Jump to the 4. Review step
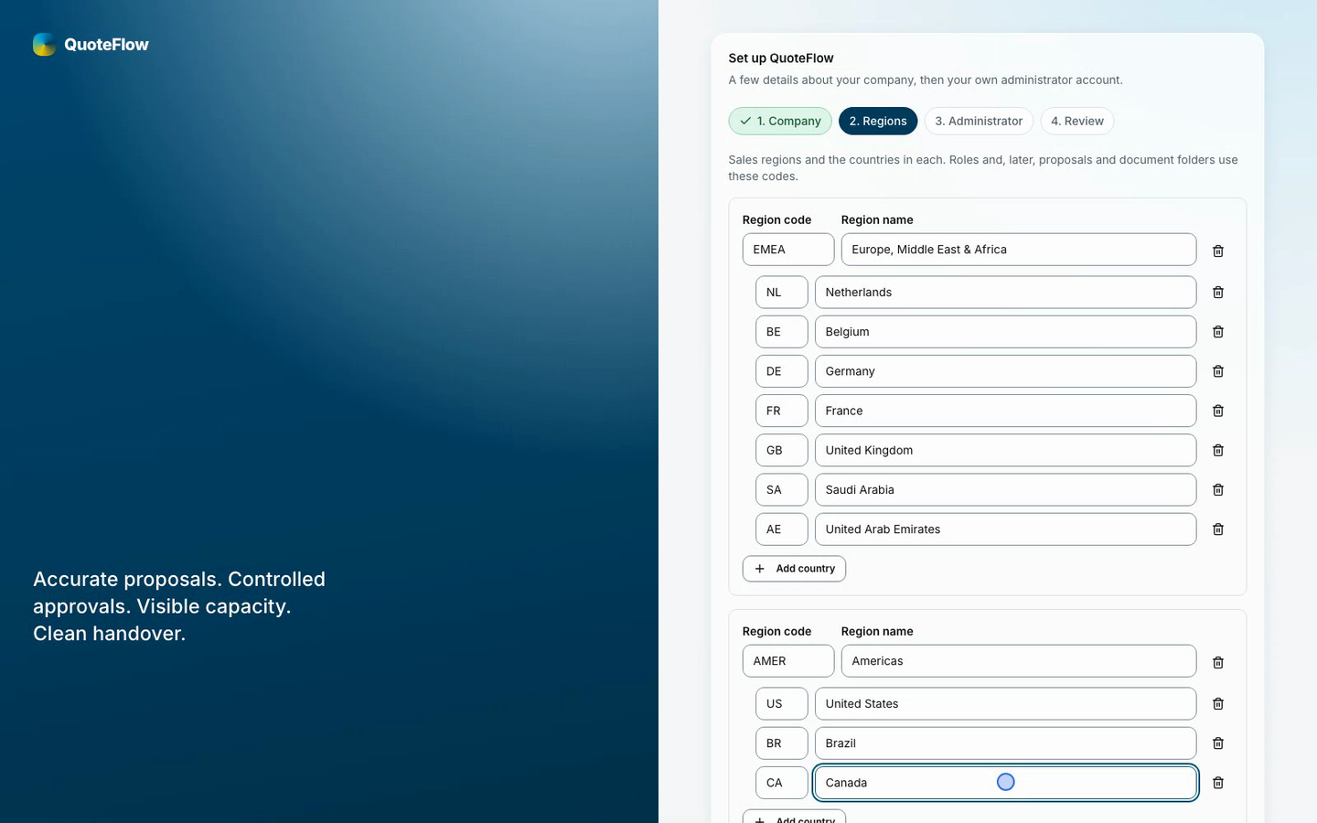 (x=1077, y=121)
